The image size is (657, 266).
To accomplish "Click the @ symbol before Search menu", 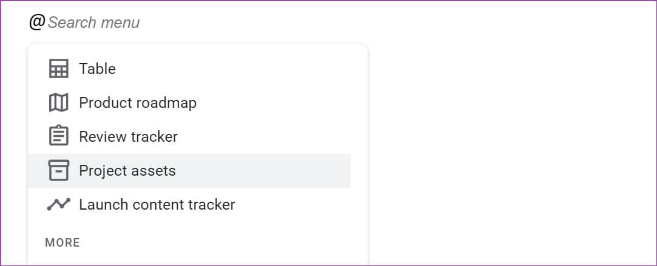I will pos(37,22).
